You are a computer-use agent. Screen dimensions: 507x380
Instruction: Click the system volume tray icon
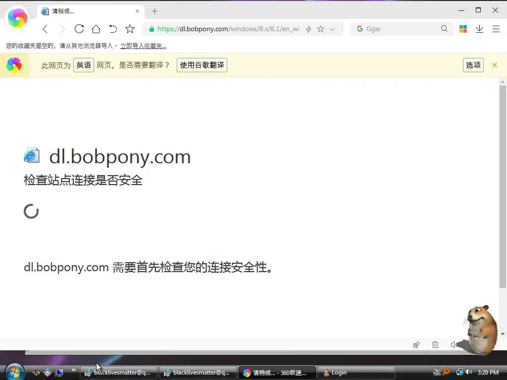tap(468, 372)
